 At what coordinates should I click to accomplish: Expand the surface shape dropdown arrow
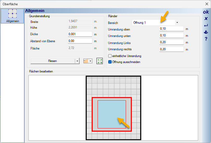tap(90, 61)
